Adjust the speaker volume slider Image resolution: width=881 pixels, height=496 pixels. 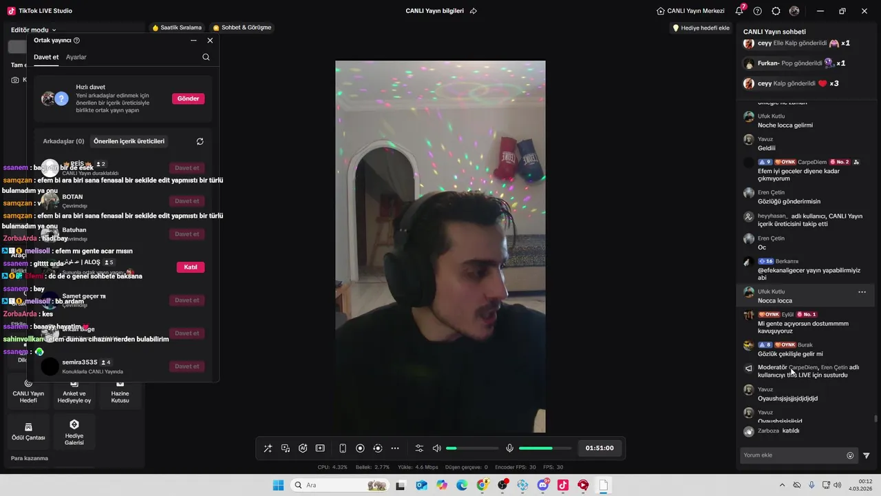pos(472,448)
